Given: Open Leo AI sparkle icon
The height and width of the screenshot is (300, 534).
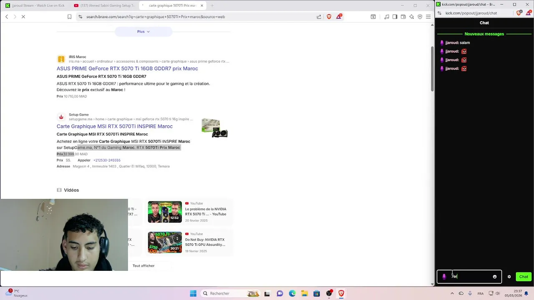Looking at the screenshot, I should click(x=411, y=17).
